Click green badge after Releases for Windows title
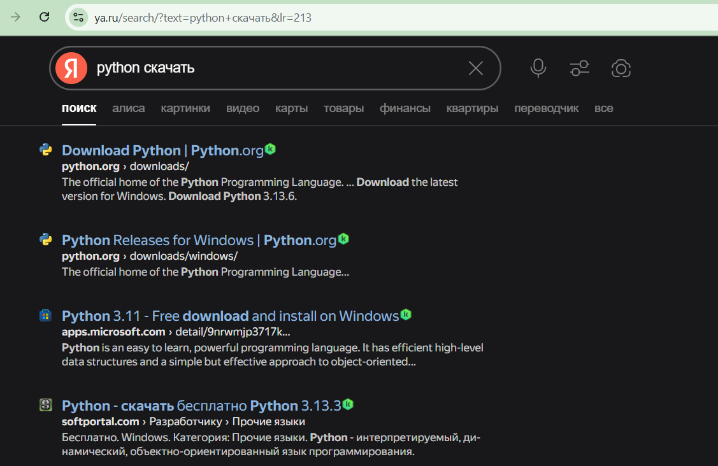 pos(343,239)
